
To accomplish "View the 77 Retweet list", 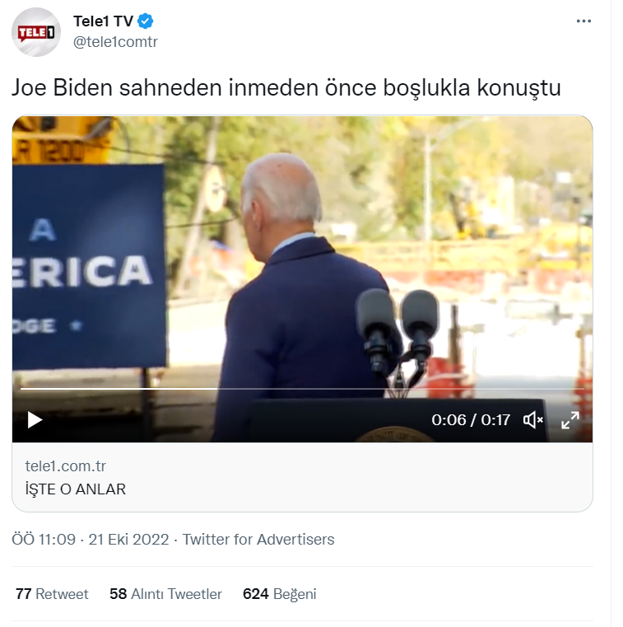I will [x=52, y=594].
